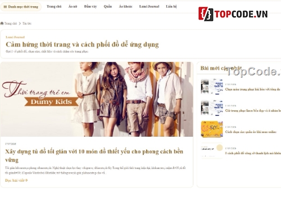Open sidebar article about trang phục linen

(253, 111)
